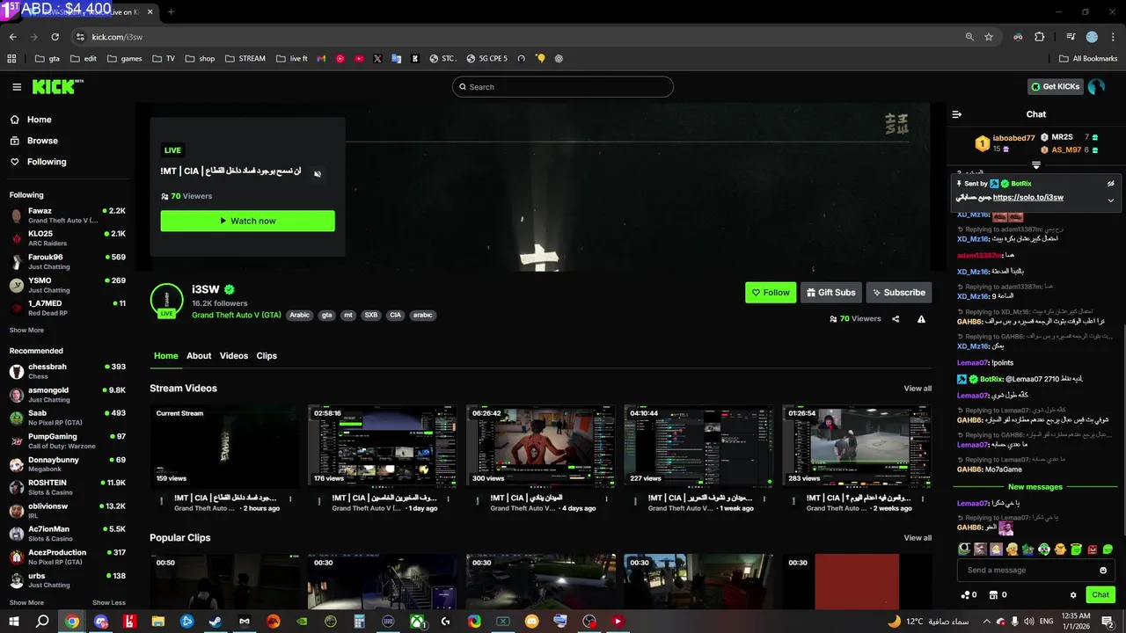Image resolution: width=1126 pixels, height=633 pixels.
Task: Select the channel Home tab
Action: click(x=166, y=356)
